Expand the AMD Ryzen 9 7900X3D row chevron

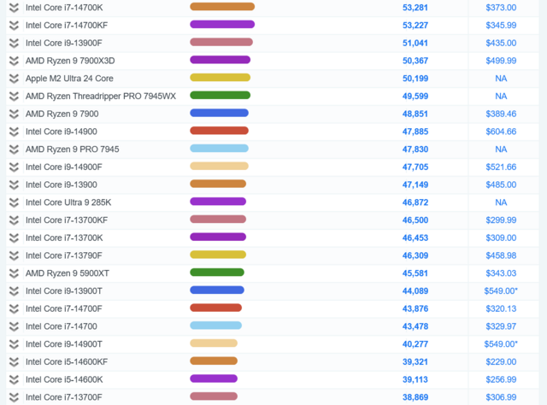[14, 61]
